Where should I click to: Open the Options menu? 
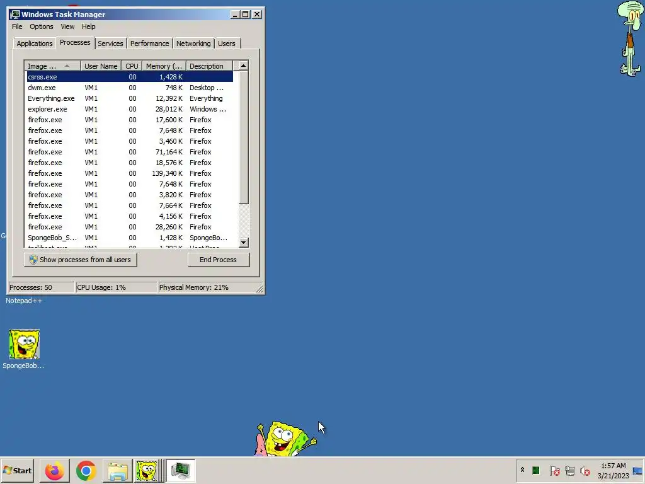click(x=41, y=26)
